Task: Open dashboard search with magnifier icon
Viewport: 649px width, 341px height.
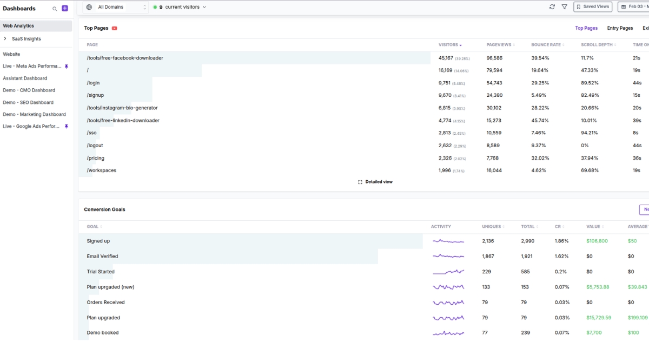Action: (54, 9)
